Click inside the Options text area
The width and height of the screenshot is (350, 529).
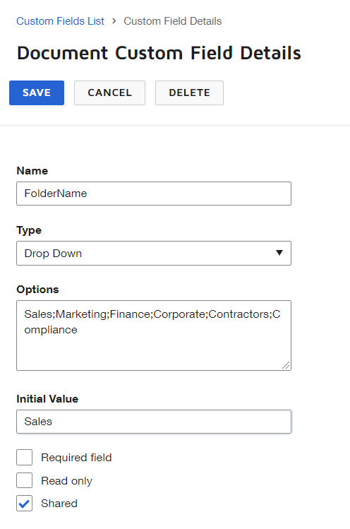tap(154, 335)
